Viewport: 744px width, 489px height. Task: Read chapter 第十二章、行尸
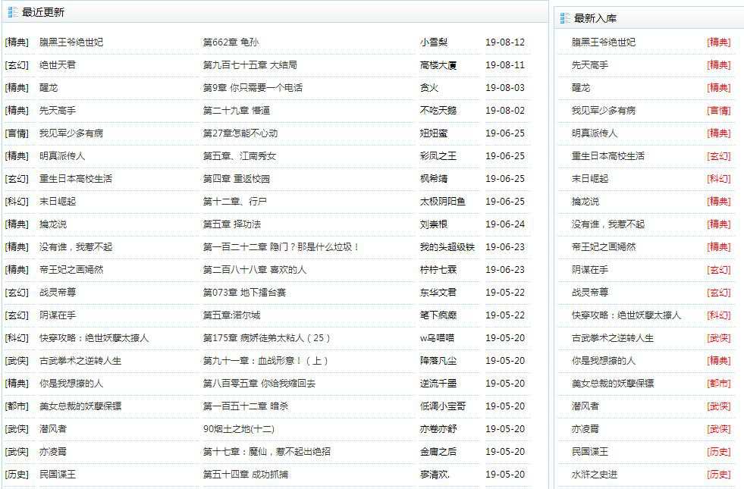tap(234, 202)
